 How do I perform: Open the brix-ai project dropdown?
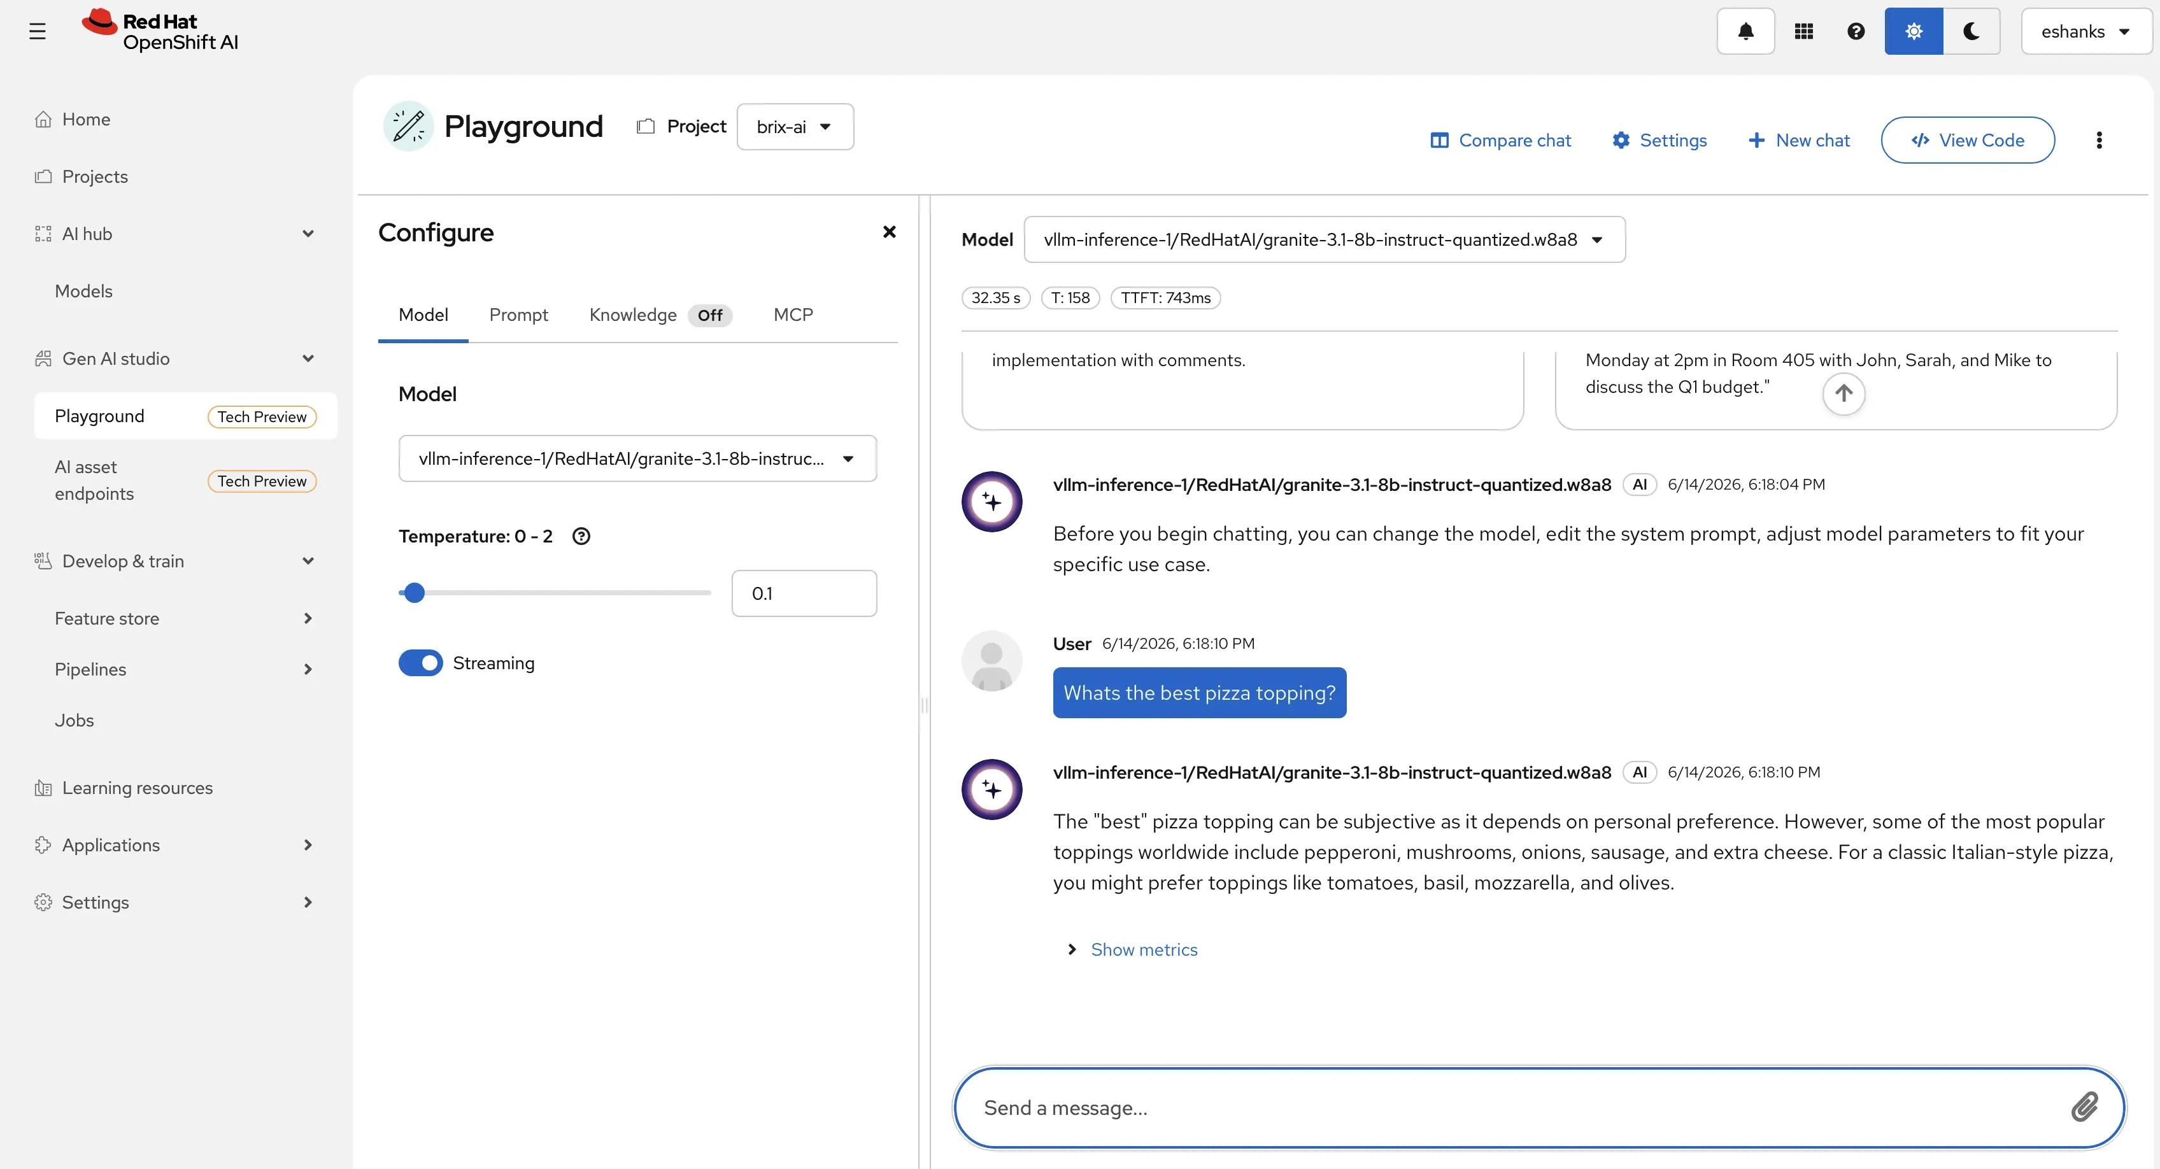[x=795, y=127]
